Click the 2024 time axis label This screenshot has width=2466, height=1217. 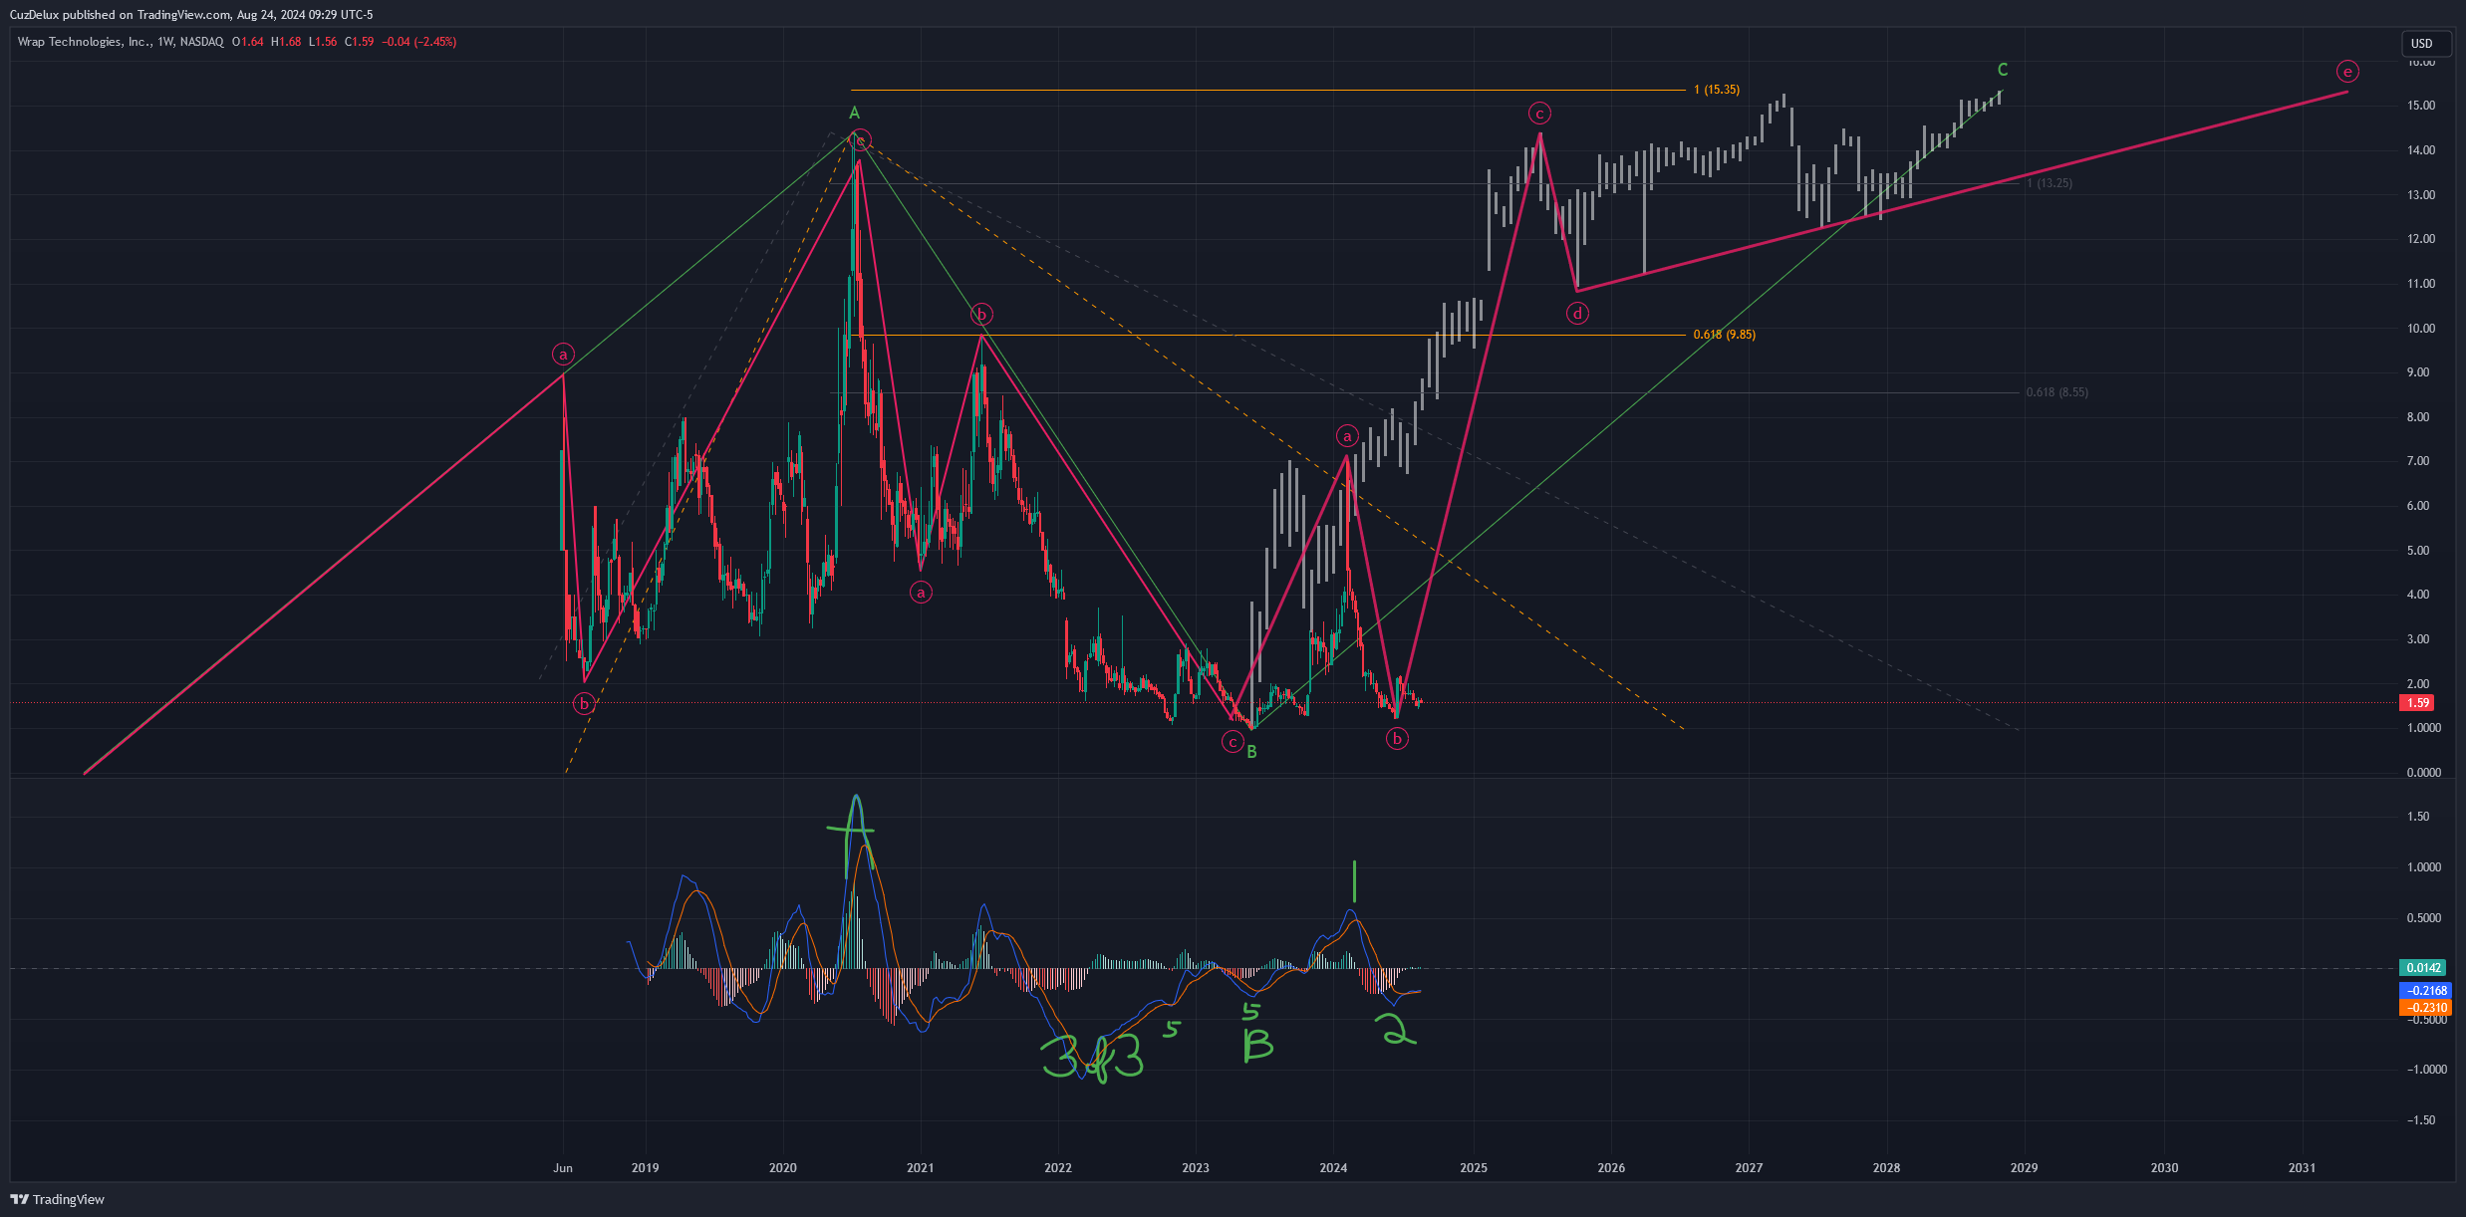click(1333, 1168)
